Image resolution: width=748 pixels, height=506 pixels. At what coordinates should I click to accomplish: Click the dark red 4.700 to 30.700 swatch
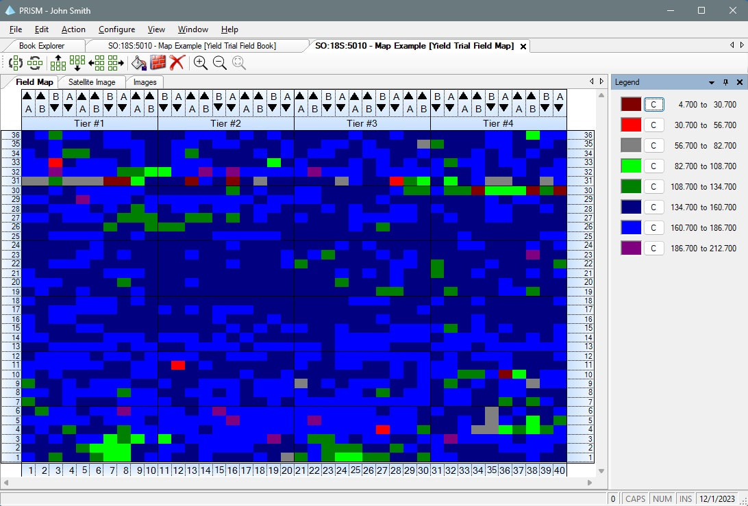[x=631, y=105]
